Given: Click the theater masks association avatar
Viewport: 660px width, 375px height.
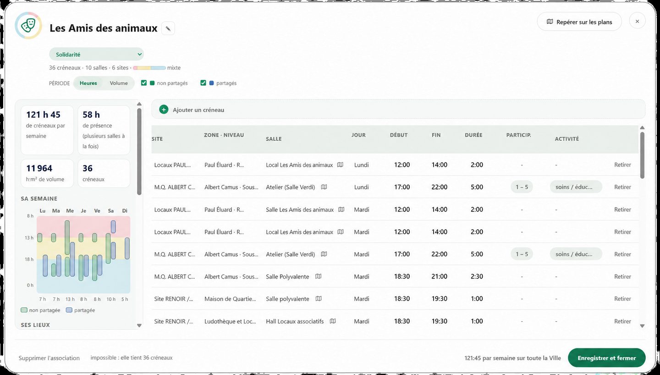Looking at the screenshot, I should (28, 26).
